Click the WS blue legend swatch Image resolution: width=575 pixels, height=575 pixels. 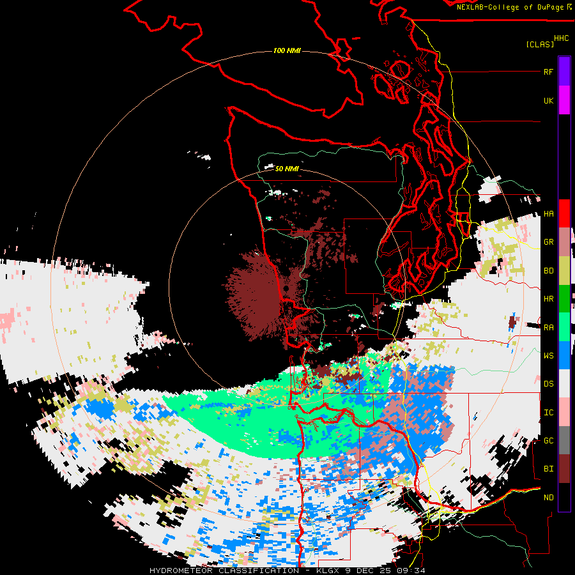point(564,355)
